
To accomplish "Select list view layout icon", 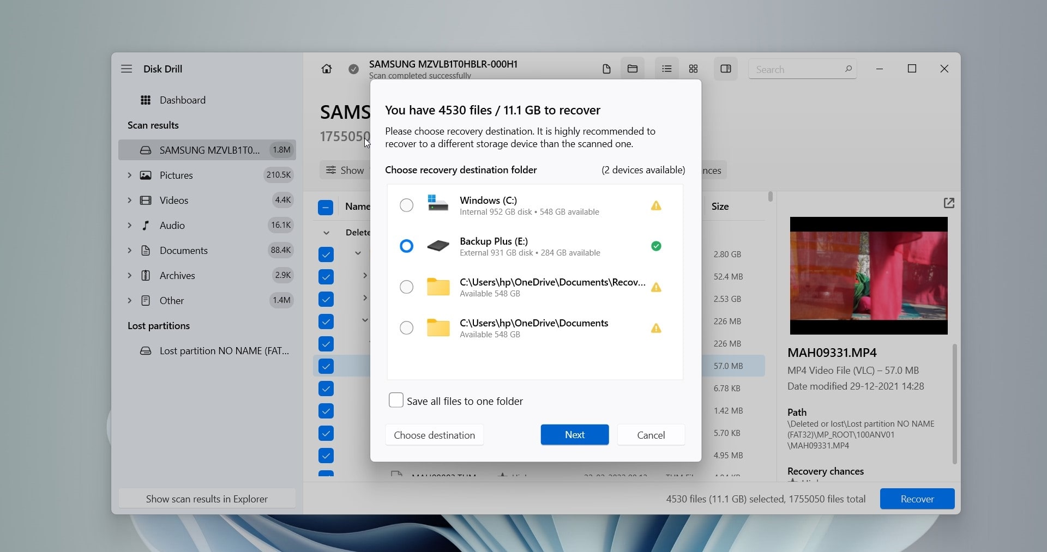I will coord(666,69).
